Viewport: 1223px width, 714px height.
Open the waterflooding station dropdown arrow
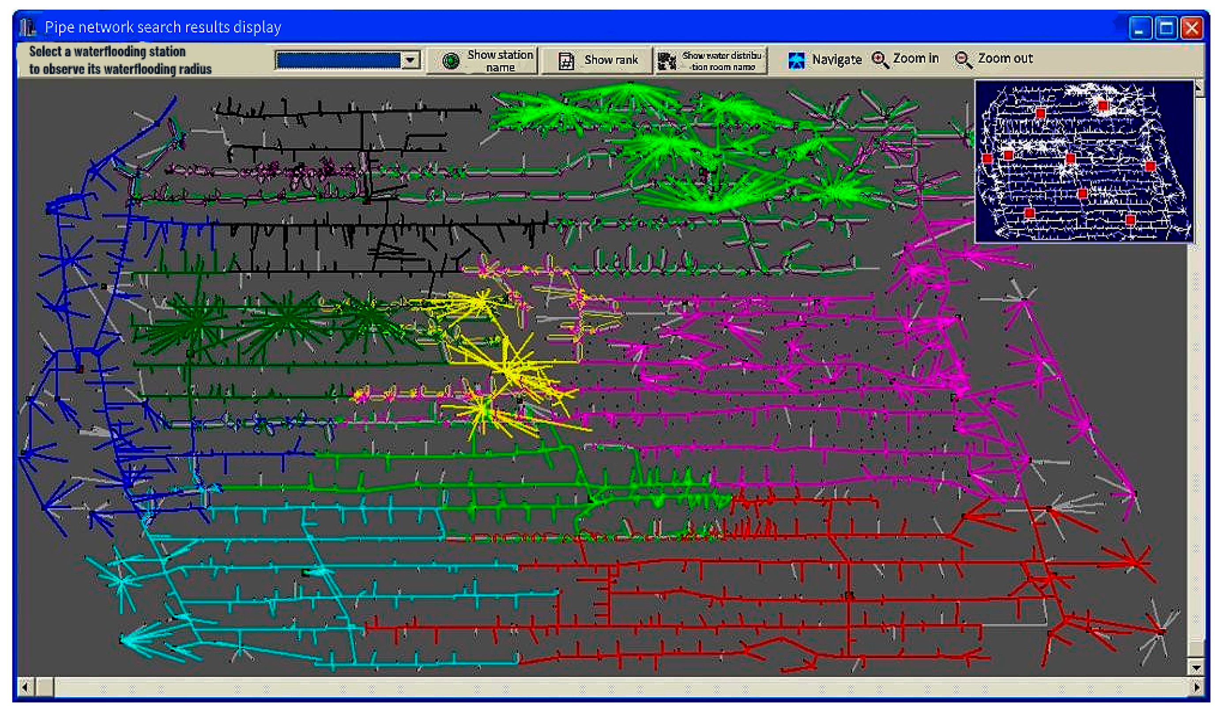(x=410, y=60)
